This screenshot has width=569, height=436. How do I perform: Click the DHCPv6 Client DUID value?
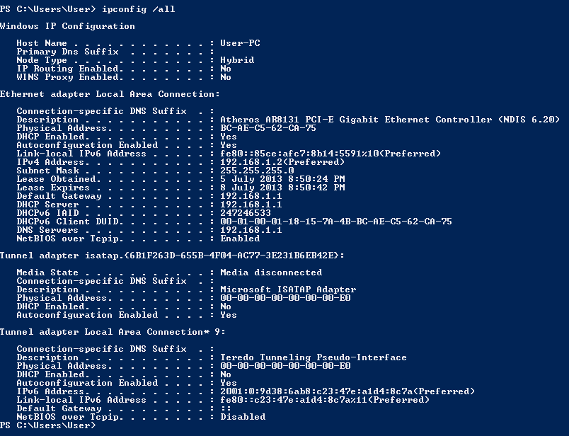336,222
